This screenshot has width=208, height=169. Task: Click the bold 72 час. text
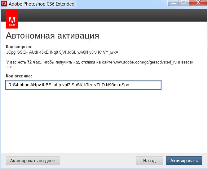click(33, 62)
